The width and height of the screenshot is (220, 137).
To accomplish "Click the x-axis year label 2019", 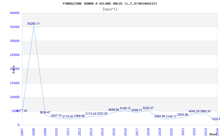I will (x=160, y=132).
